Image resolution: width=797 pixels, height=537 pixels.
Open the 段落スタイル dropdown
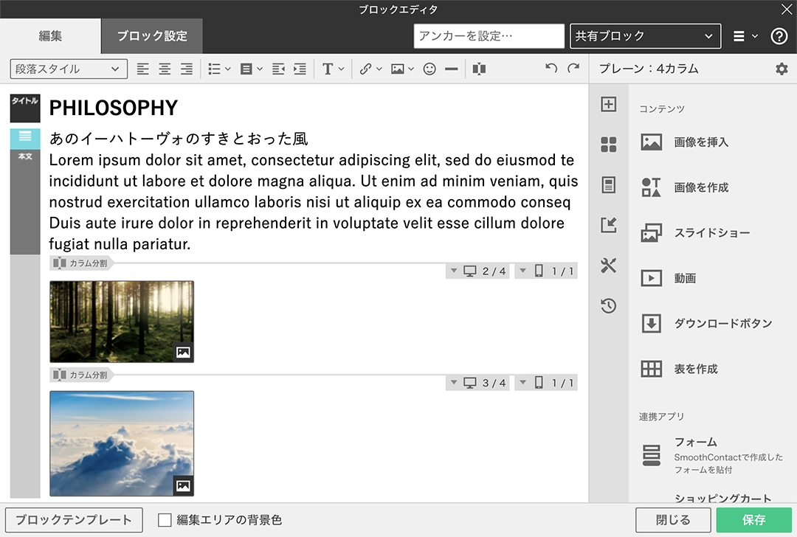68,69
